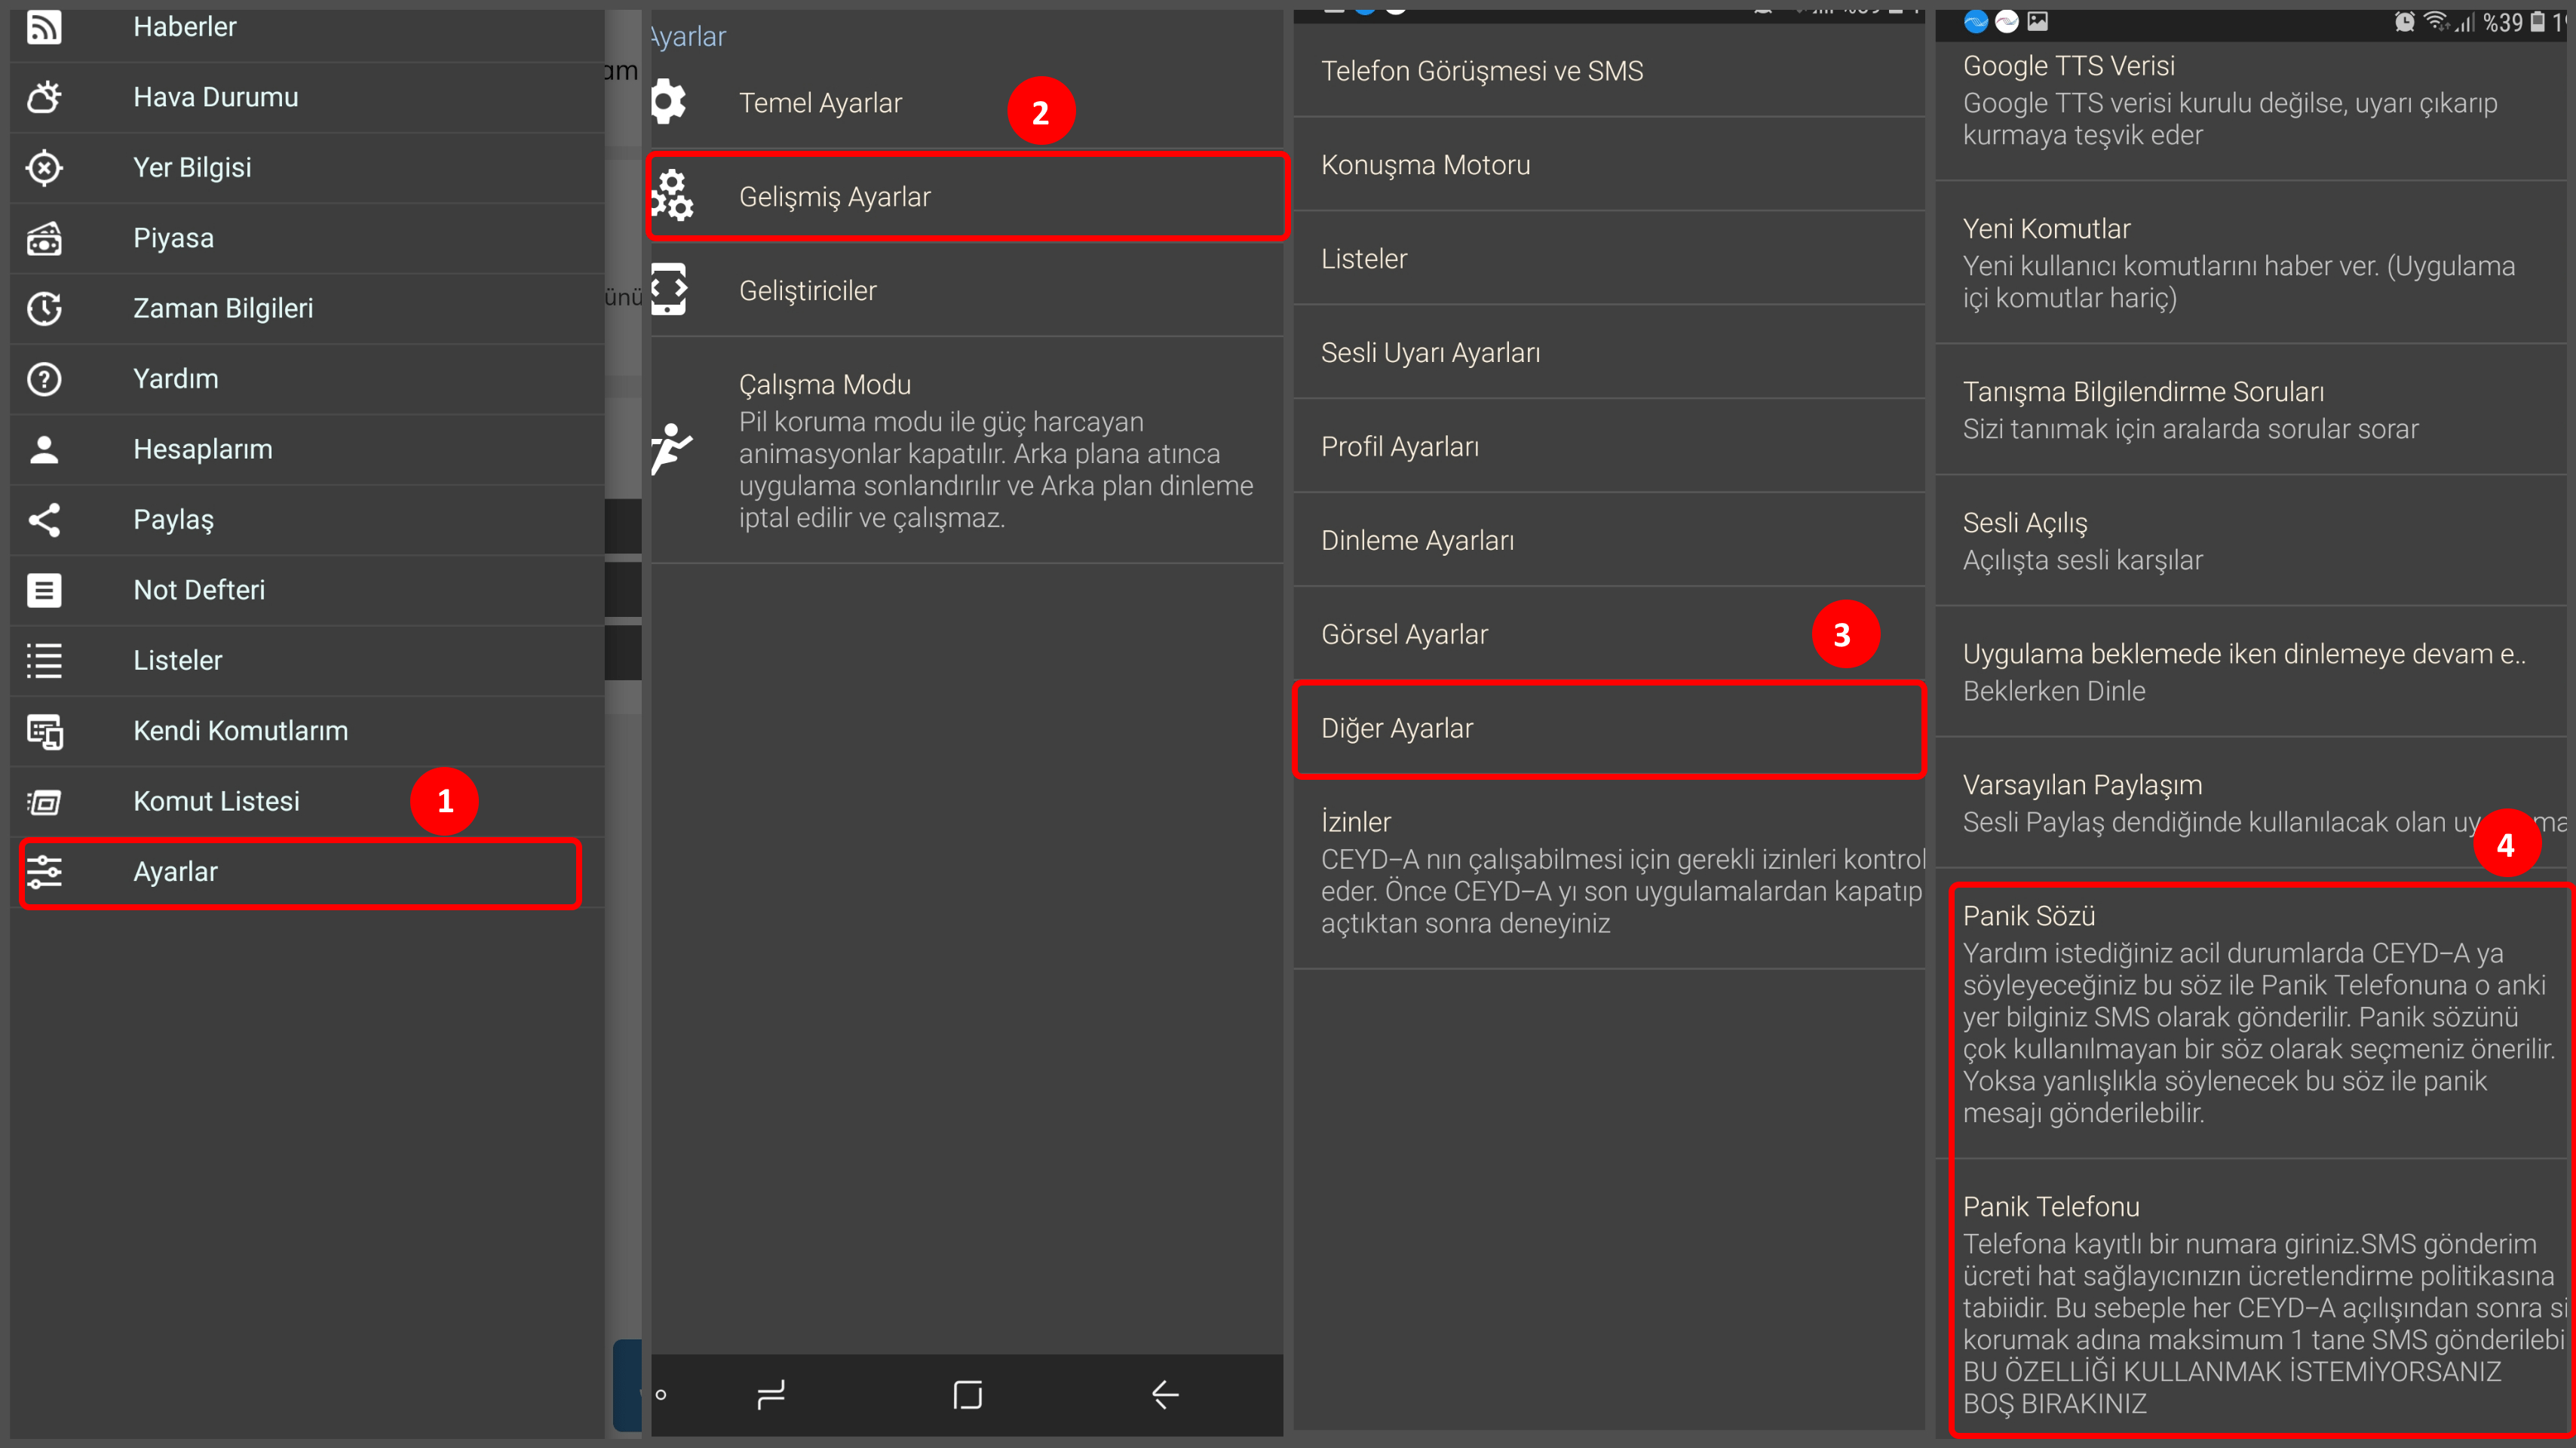This screenshot has width=2576, height=1448.
Task: Open Yardım menu entry
Action: click(307, 379)
